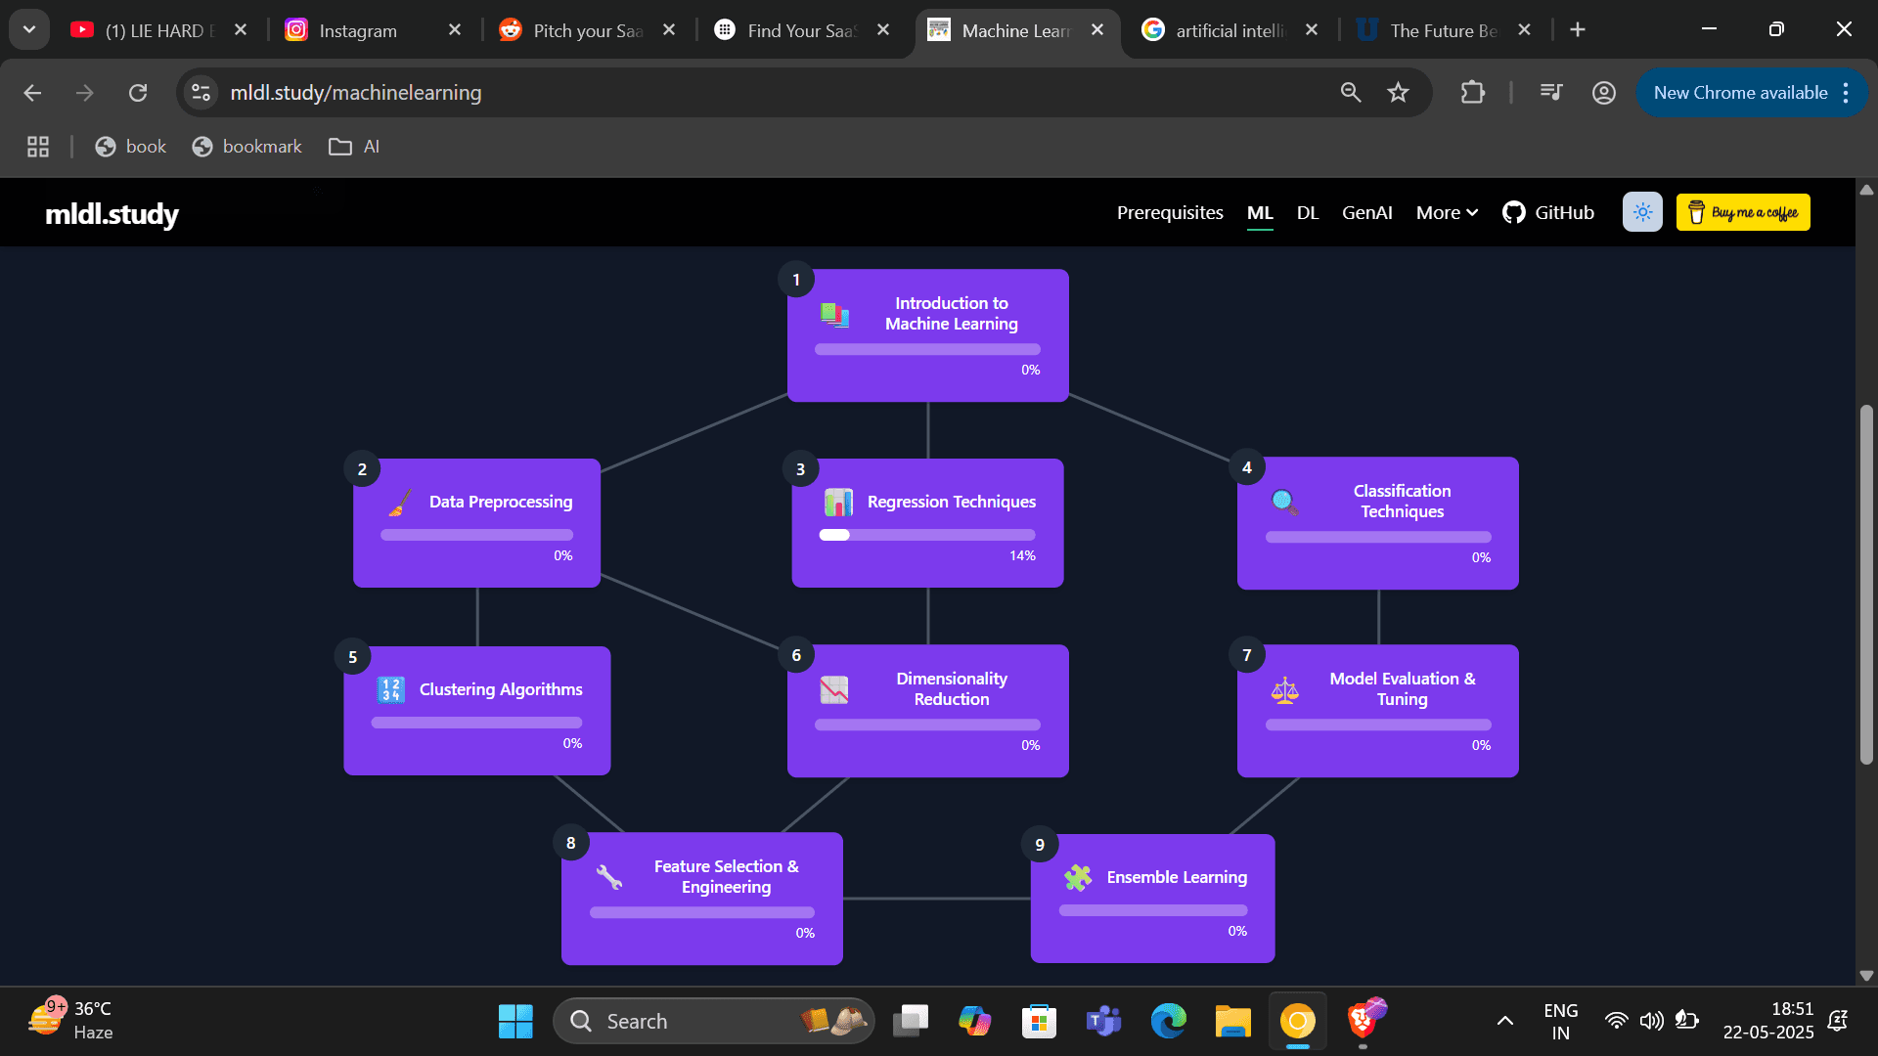Open the Dimensionality Reduction topic title
Screen dimensions: 1878x1056
[x=951, y=688]
